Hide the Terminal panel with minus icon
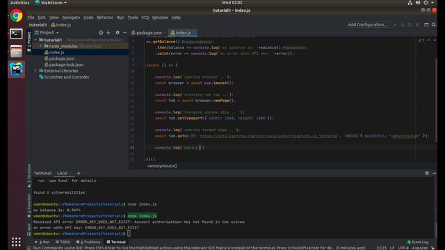 coord(434,173)
